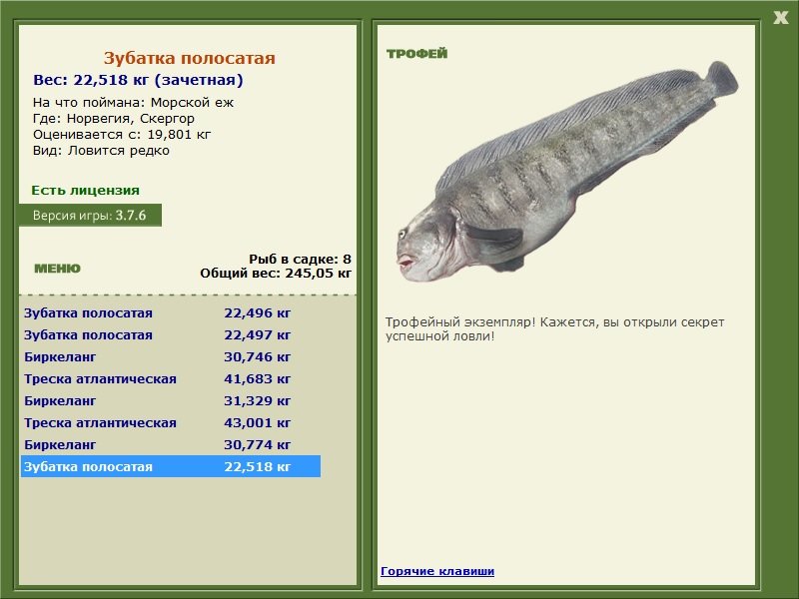Open the Горячие клавиши link
Screen dimensions: 799x599
click(437, 571)
